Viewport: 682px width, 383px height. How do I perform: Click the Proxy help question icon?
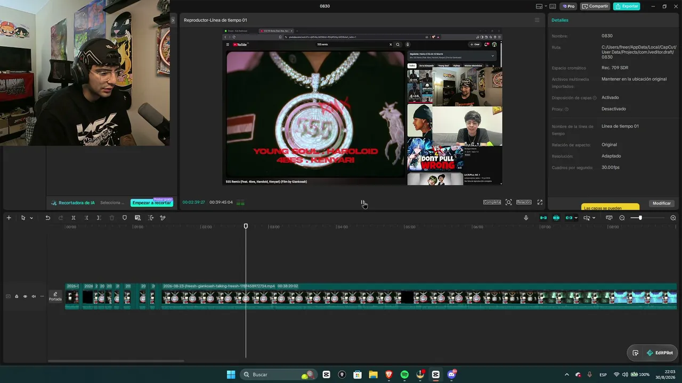click(x=566, y=109)
